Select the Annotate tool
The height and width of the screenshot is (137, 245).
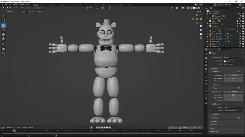click(x=4, y=44)
